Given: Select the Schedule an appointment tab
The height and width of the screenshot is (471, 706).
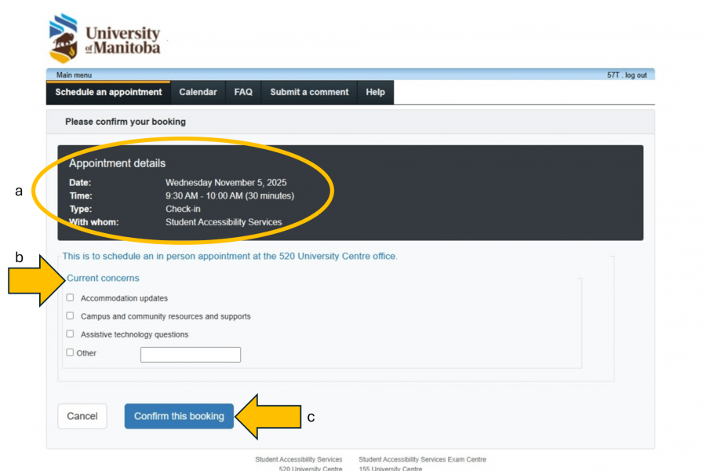Looking at the screenshot, I should pyautogui.click(x=108, y=93).
